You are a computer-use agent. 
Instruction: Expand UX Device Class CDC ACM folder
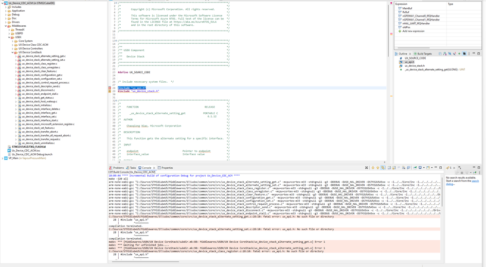(x=13, y=45)
